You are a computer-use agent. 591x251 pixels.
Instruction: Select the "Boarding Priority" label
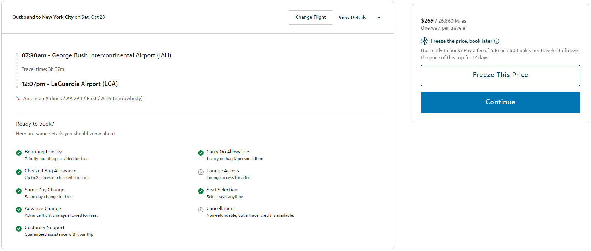tap(43, 152)
